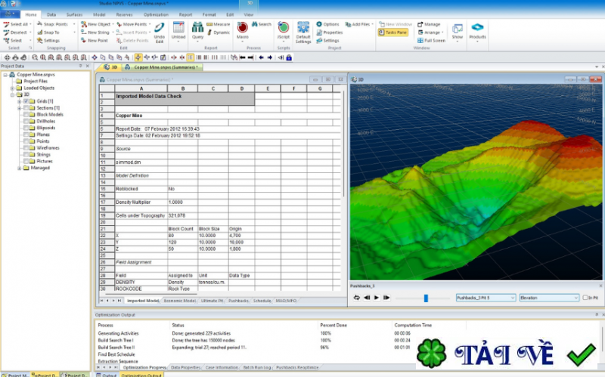Open the Pushbacks pit selection dropdown

pyautogui.click(x=485, y=298)
